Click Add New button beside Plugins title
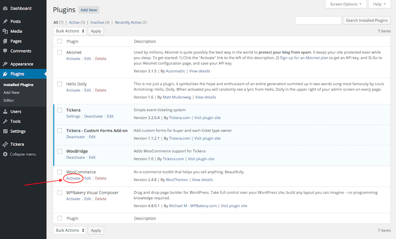The height and width of the screenshot is (239, 396). [89, 10]
